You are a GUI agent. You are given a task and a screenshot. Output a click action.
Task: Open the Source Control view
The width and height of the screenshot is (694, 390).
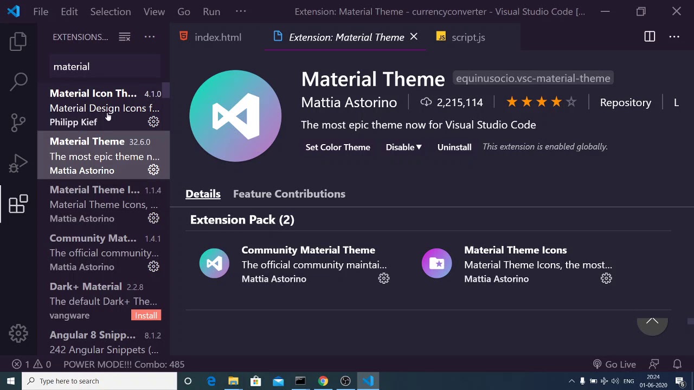tap(18, 122)
